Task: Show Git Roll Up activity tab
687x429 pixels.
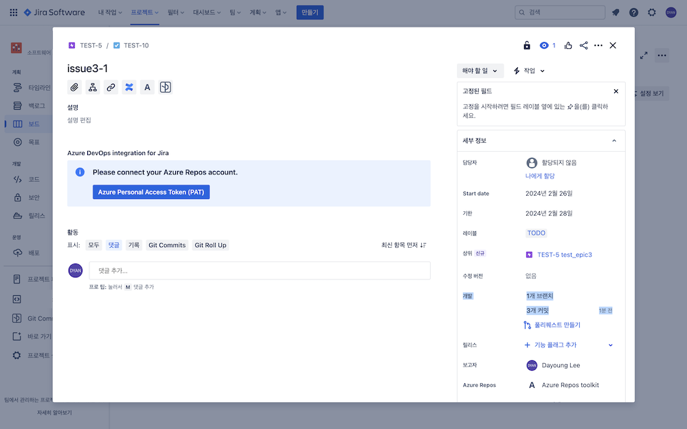Action: (210, 245)
